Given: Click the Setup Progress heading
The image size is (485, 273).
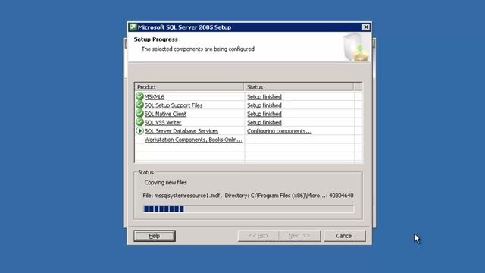Looking at the screenshot, I should [155, 39].
